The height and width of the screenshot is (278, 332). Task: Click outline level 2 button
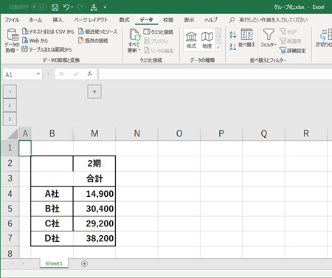coord(10,105)
